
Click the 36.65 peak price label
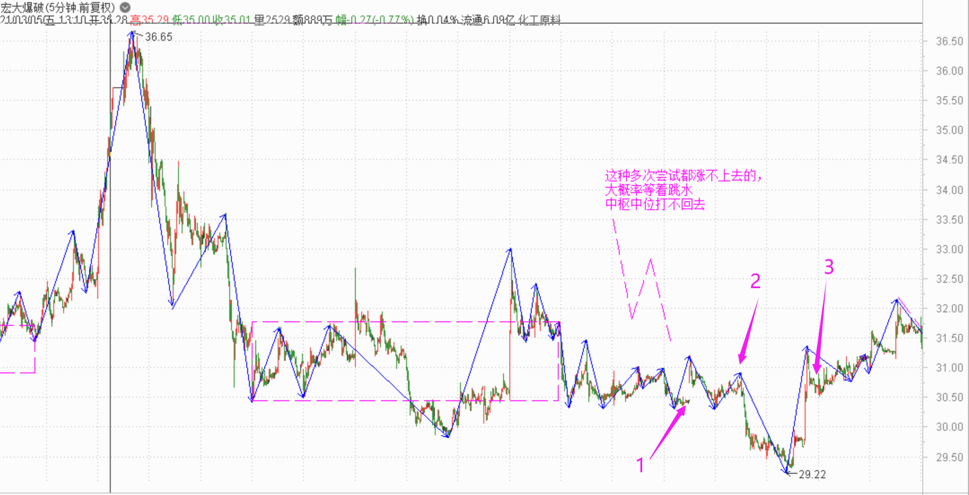[x=159, y=37]
